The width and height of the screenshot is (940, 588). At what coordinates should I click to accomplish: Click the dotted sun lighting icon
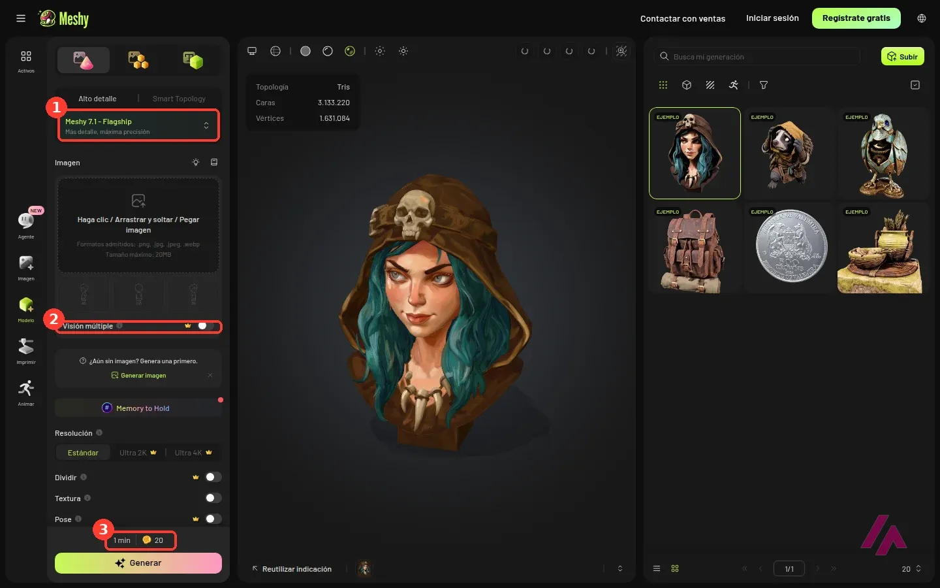[x=380, y=51]
